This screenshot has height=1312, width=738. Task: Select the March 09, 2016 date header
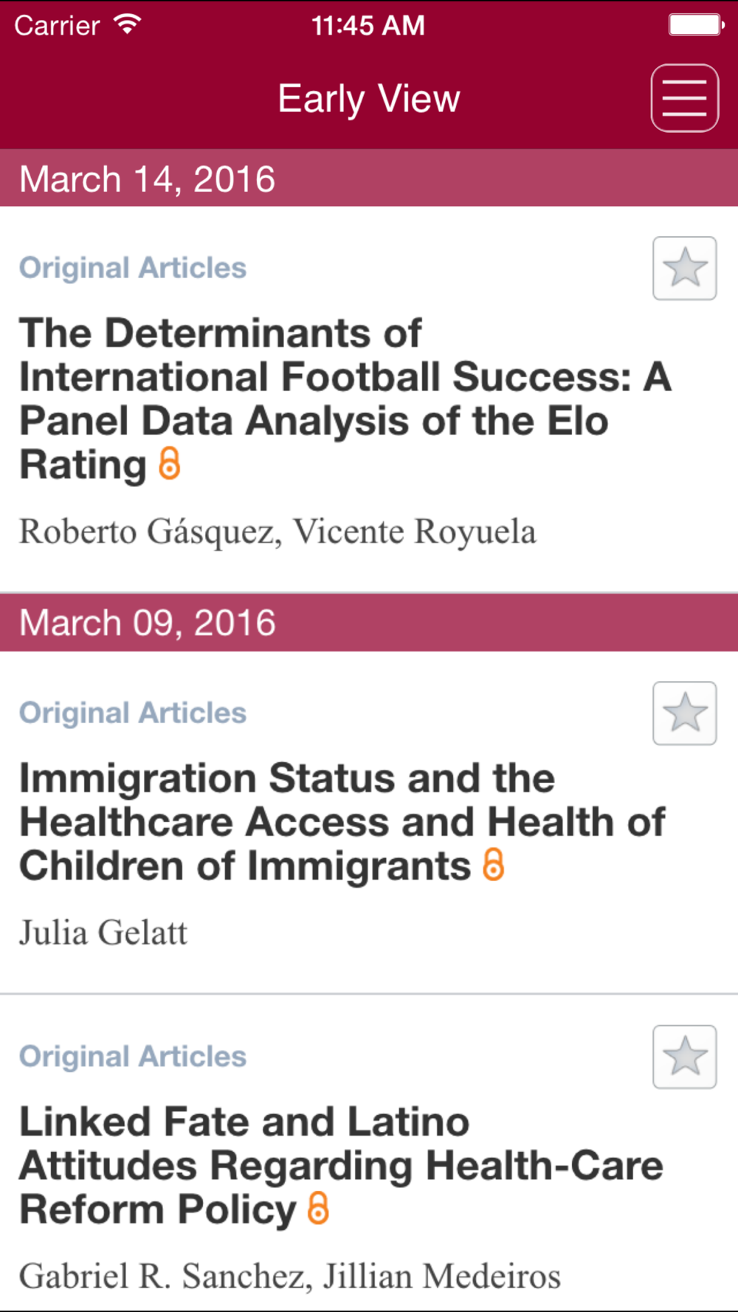click(369, 622)
